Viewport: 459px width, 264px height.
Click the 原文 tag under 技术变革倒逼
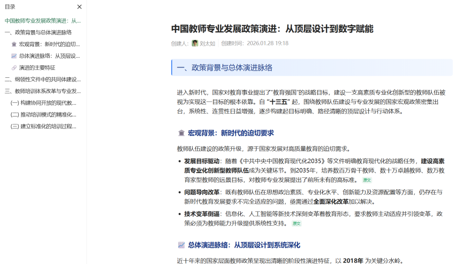pos(296,223)
